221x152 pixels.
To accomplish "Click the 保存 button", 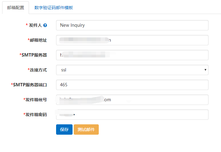I will point(64,130).
